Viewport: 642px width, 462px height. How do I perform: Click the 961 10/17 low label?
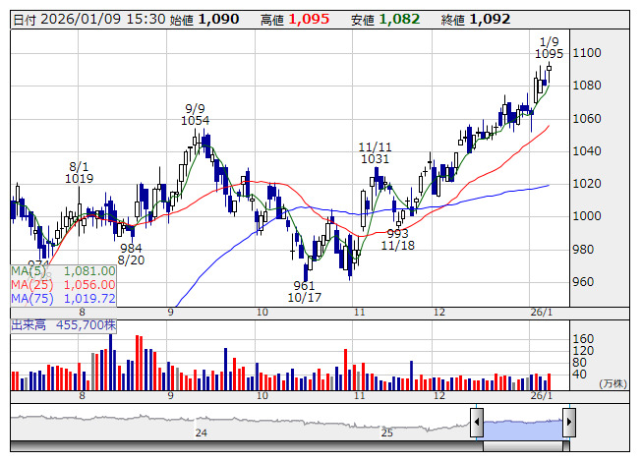coord(304,291)
